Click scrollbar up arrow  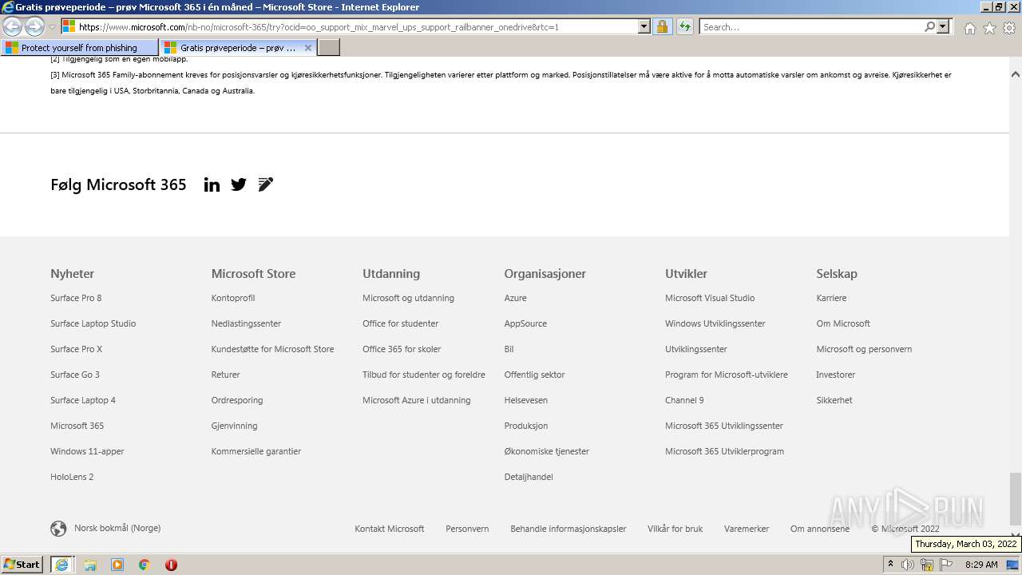(x=1015, y=74)
